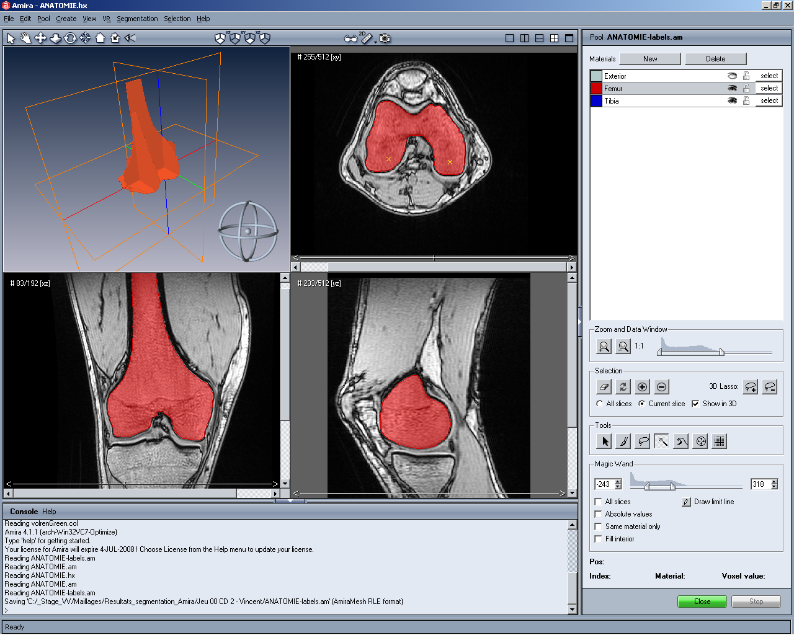Enable the Same material only checkbox
This screenshot has height=635, width=794.
(x=598, y=526)
